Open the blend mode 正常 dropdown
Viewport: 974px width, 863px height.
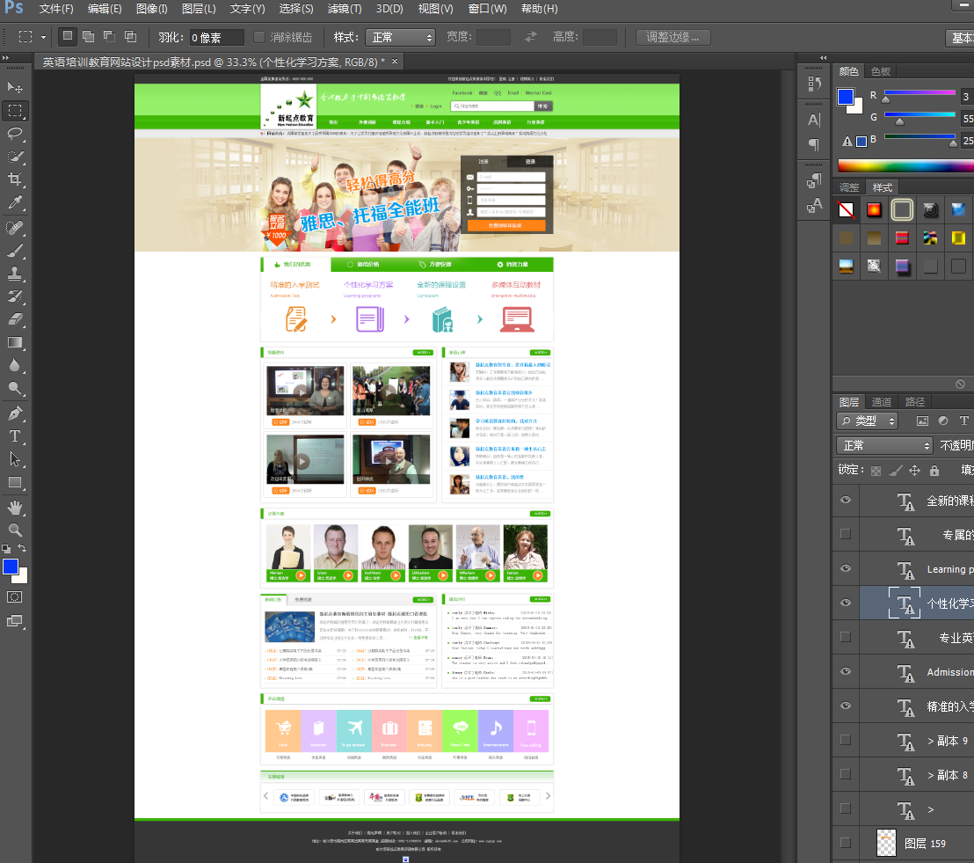884,445
